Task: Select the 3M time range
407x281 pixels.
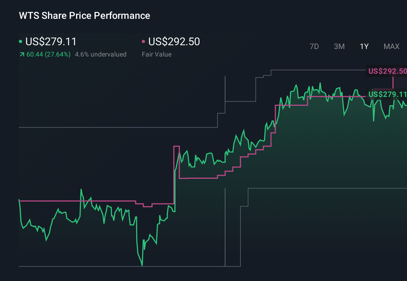Action: [339, 47]
